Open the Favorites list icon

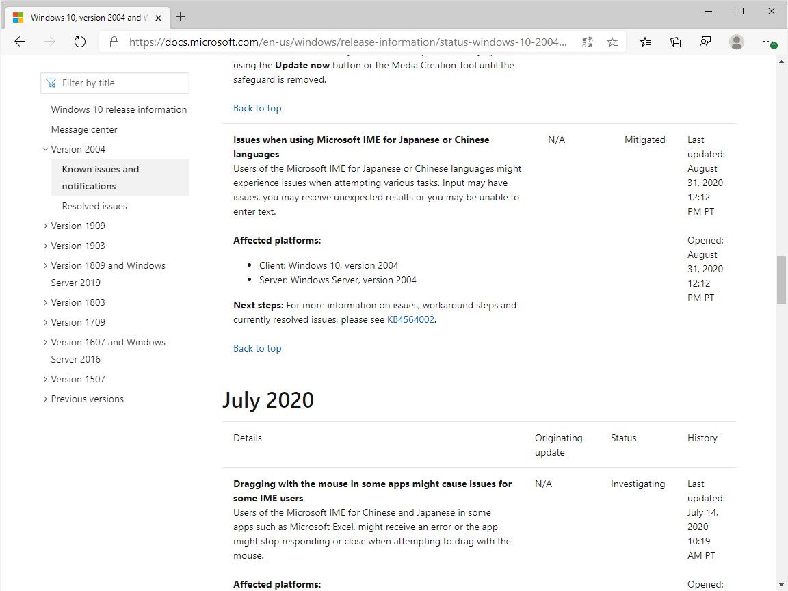tap(645, 42)
